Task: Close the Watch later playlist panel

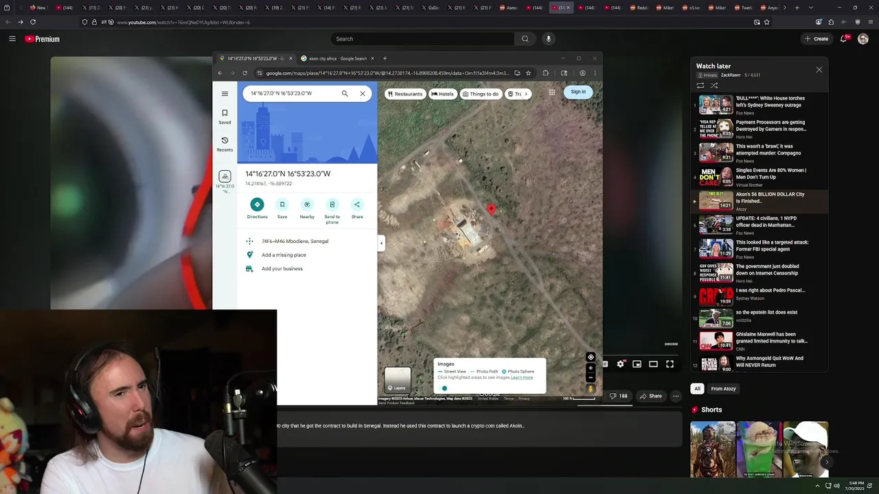Action: [x=819, y=69]
